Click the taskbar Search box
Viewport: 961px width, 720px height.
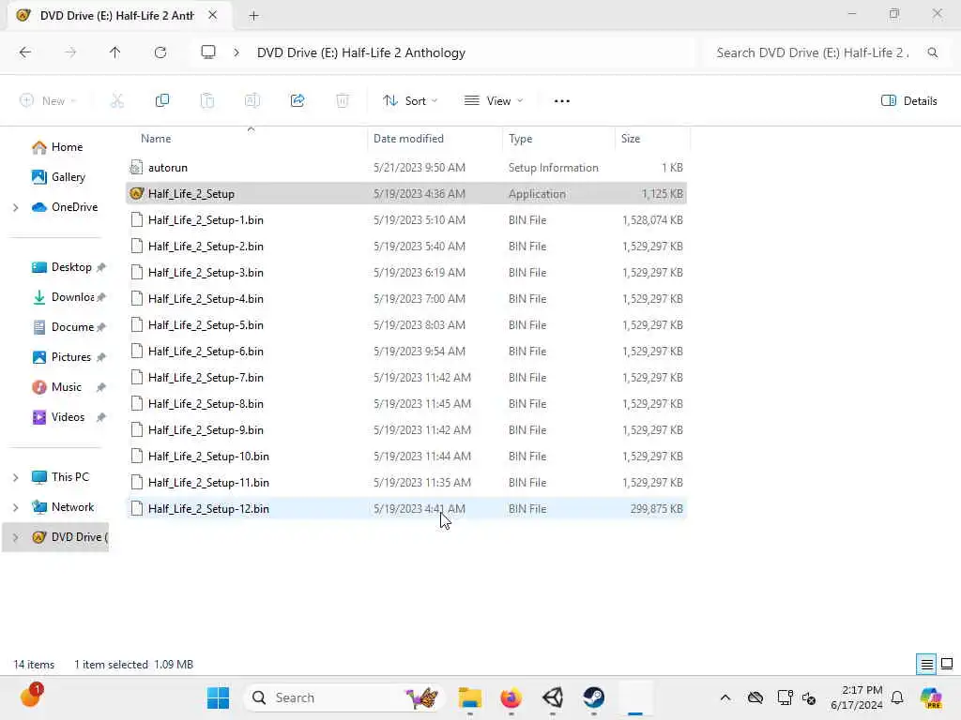tap(345, 697)
